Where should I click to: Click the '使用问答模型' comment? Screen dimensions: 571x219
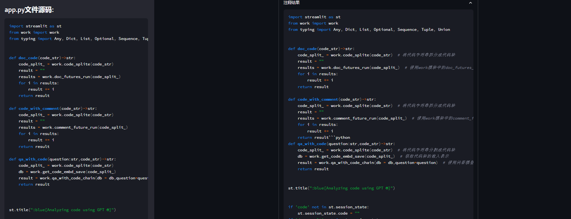coord(458,163)
